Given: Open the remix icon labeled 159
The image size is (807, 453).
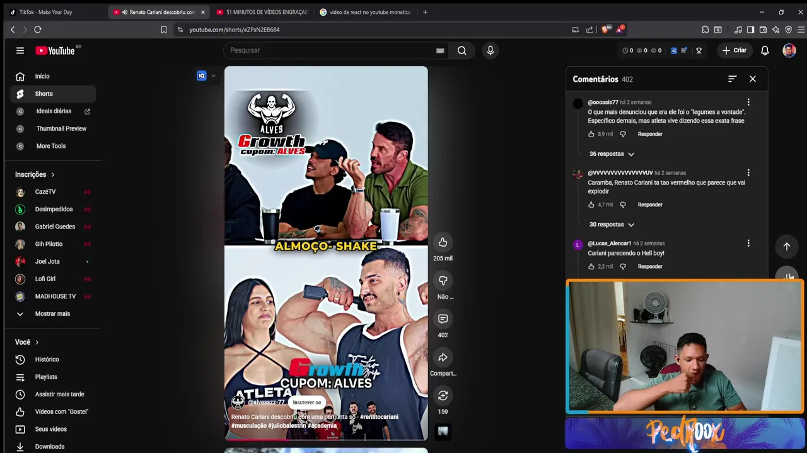Looking at the screenshot, I should (x=443, y=396).
